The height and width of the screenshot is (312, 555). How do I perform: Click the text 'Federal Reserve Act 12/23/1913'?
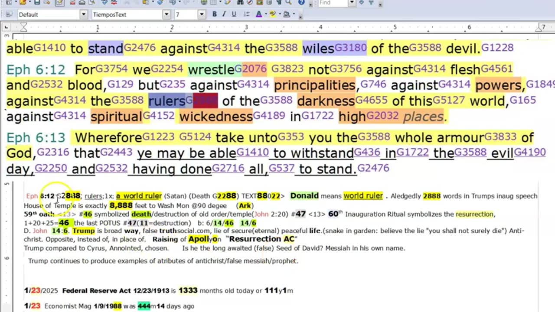coord(115,291)
